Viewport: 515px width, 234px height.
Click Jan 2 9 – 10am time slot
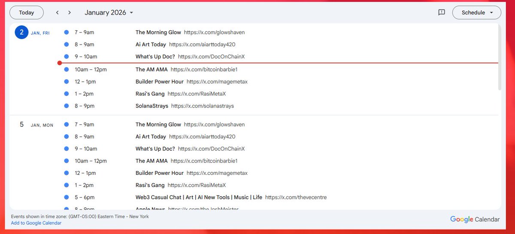tap(86, 56)
